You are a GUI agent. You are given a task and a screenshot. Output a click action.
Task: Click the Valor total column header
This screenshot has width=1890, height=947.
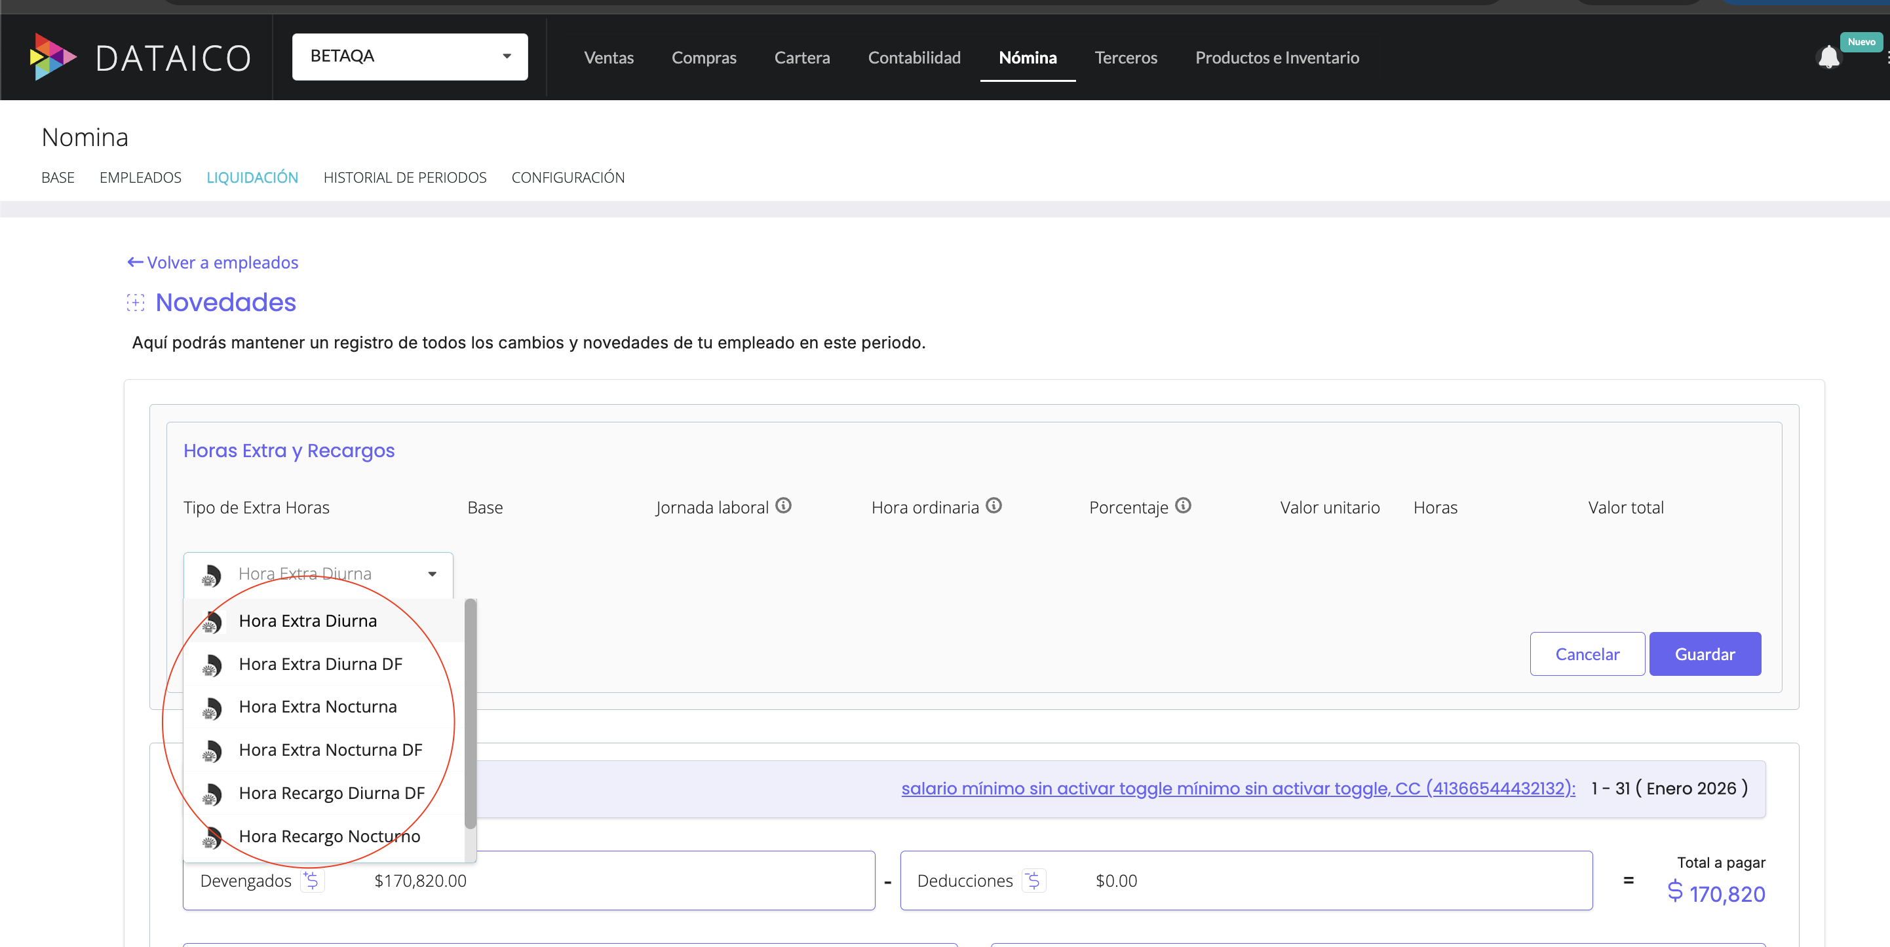[x=1626, y=507]
